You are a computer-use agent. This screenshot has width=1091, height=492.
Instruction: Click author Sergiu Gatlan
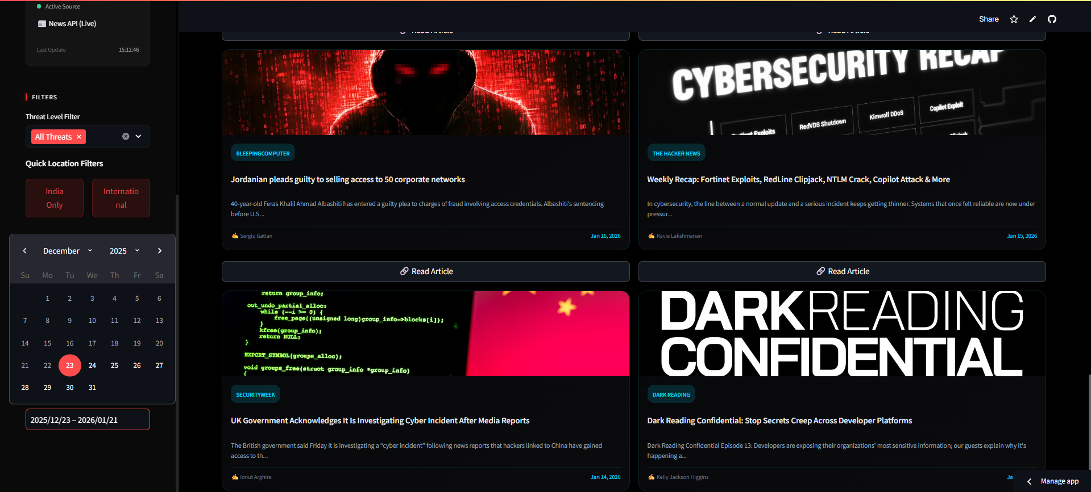coord(256,236)
